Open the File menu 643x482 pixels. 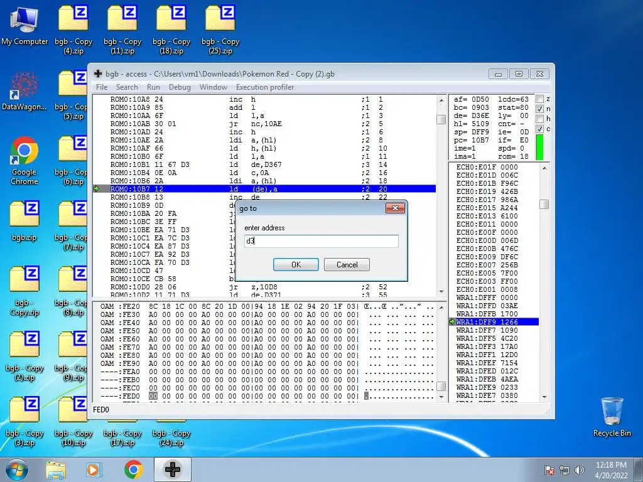(x=102, y=87)
